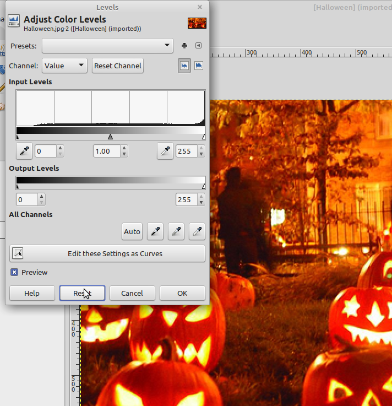
Task: Open the Presets dropdown list
Action: coord(107,46)
